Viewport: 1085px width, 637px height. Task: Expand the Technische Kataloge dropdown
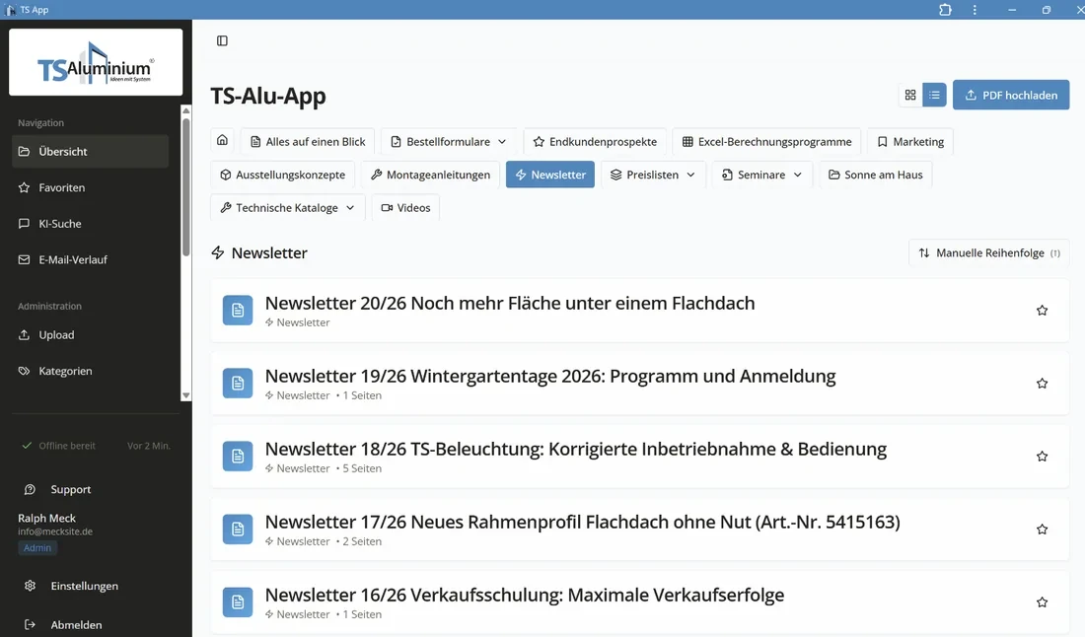(x=287, y=207)
